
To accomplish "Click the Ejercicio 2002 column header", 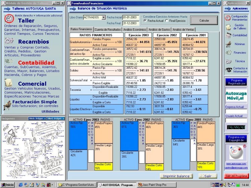I will (167, 35).
